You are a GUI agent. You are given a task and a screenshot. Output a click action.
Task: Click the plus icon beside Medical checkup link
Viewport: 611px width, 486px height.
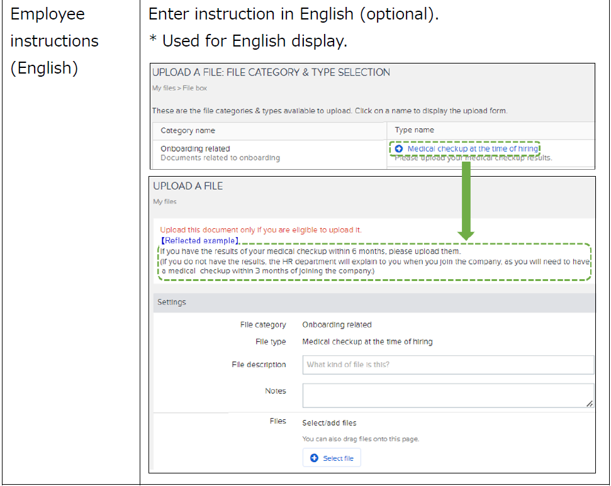click(x=399, y=149)
